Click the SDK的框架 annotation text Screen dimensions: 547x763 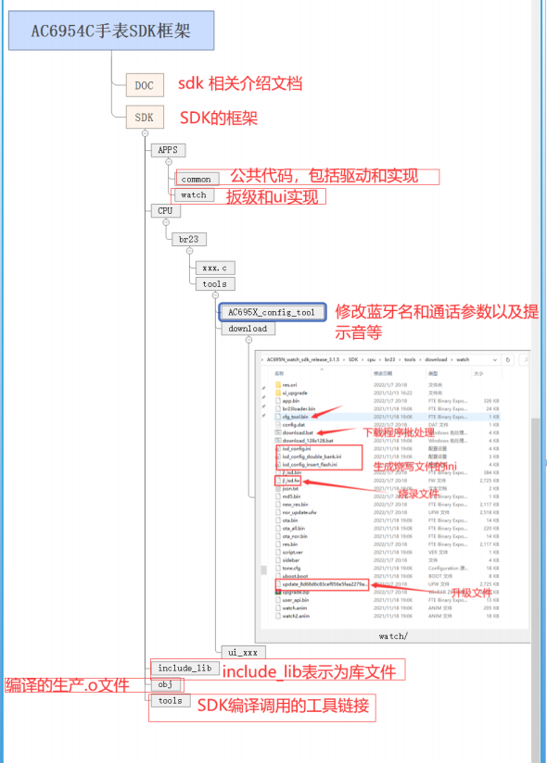pos(219,118)
